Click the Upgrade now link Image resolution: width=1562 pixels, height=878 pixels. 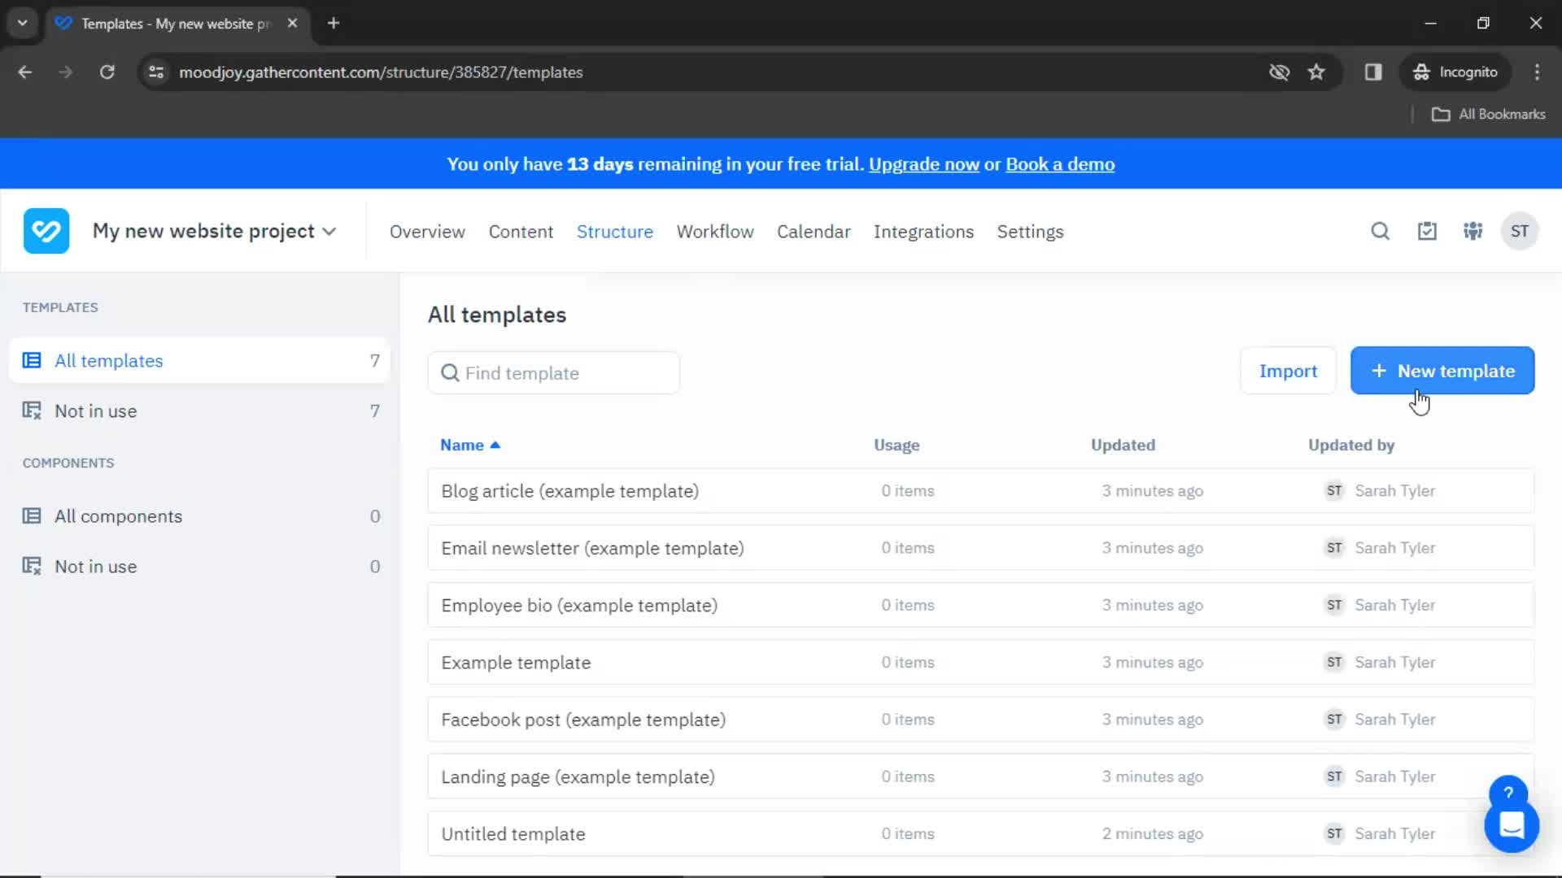click(x=924, y=164)
